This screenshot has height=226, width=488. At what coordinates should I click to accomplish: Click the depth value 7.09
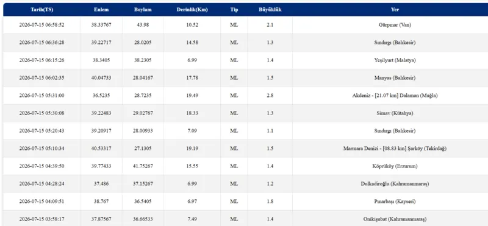[x=192, y=131]
